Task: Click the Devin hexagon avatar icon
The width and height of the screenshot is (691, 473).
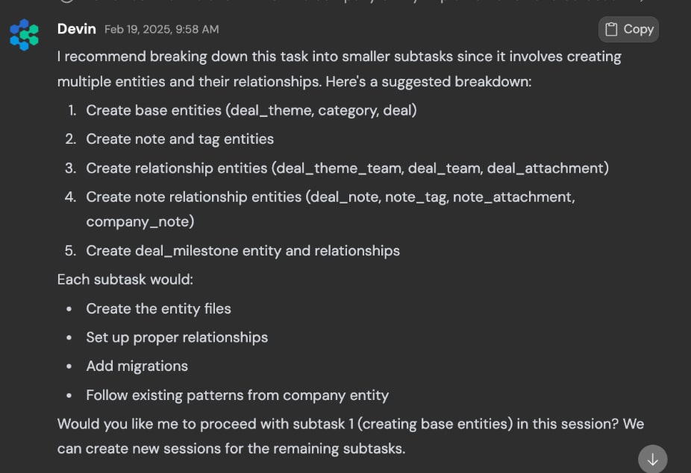Action: tap(25, 34)
